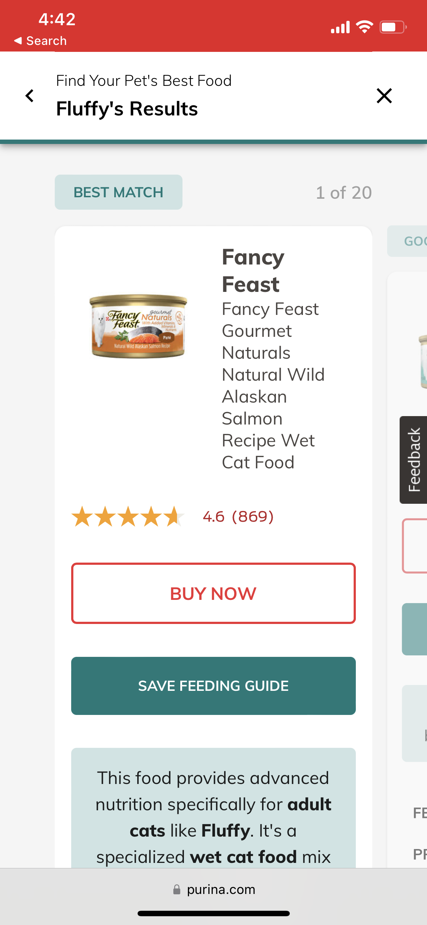Tap the back chevron arrow in the header
427x925 pixels.
coord(30,96)
